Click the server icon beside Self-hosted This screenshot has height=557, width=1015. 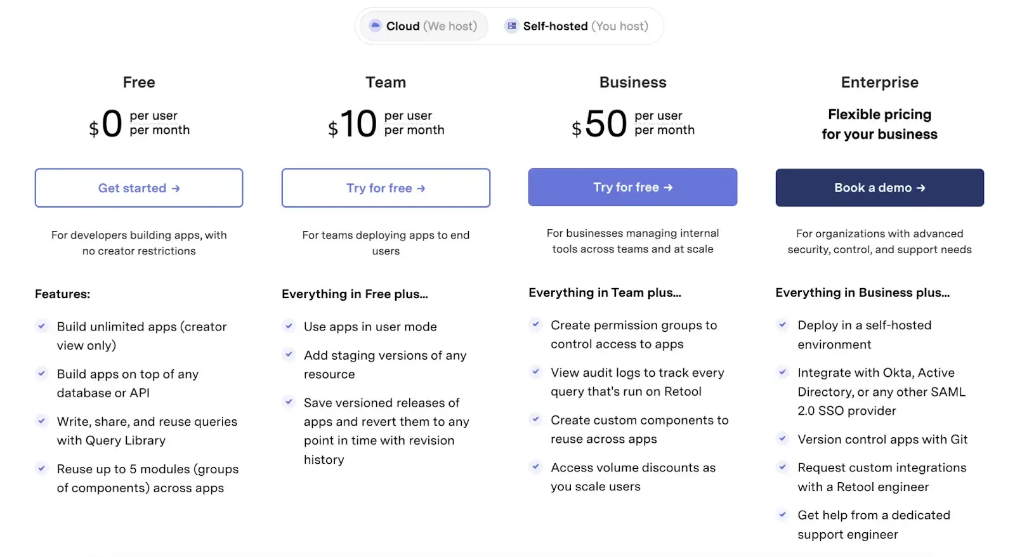click(x=511, y=26)
